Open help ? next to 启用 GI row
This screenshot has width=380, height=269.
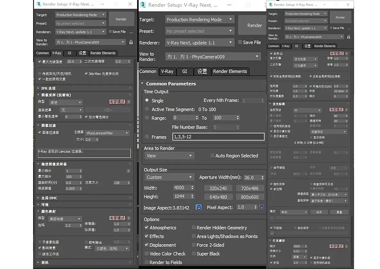click(x=347, y=54)
